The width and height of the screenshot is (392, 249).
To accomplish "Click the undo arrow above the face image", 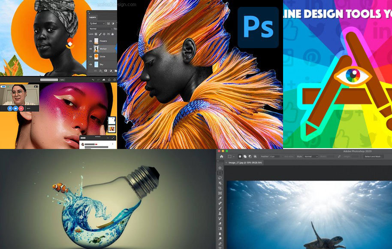I will 93,80.
